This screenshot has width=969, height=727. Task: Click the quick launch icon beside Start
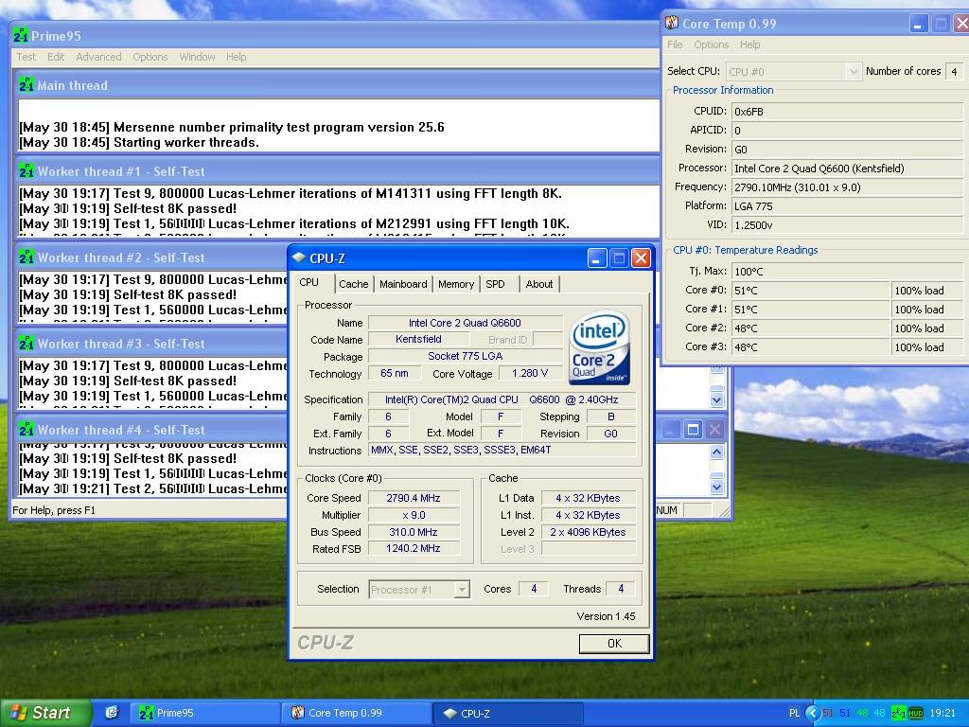point(111,713)
